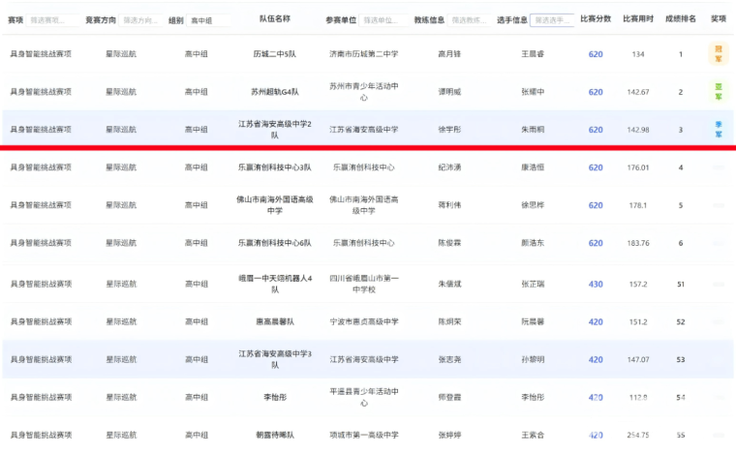This screenshot has height=454, width=736.
Task: Select team name 江苏省海安高级中学2队
Action: (275, 130)
